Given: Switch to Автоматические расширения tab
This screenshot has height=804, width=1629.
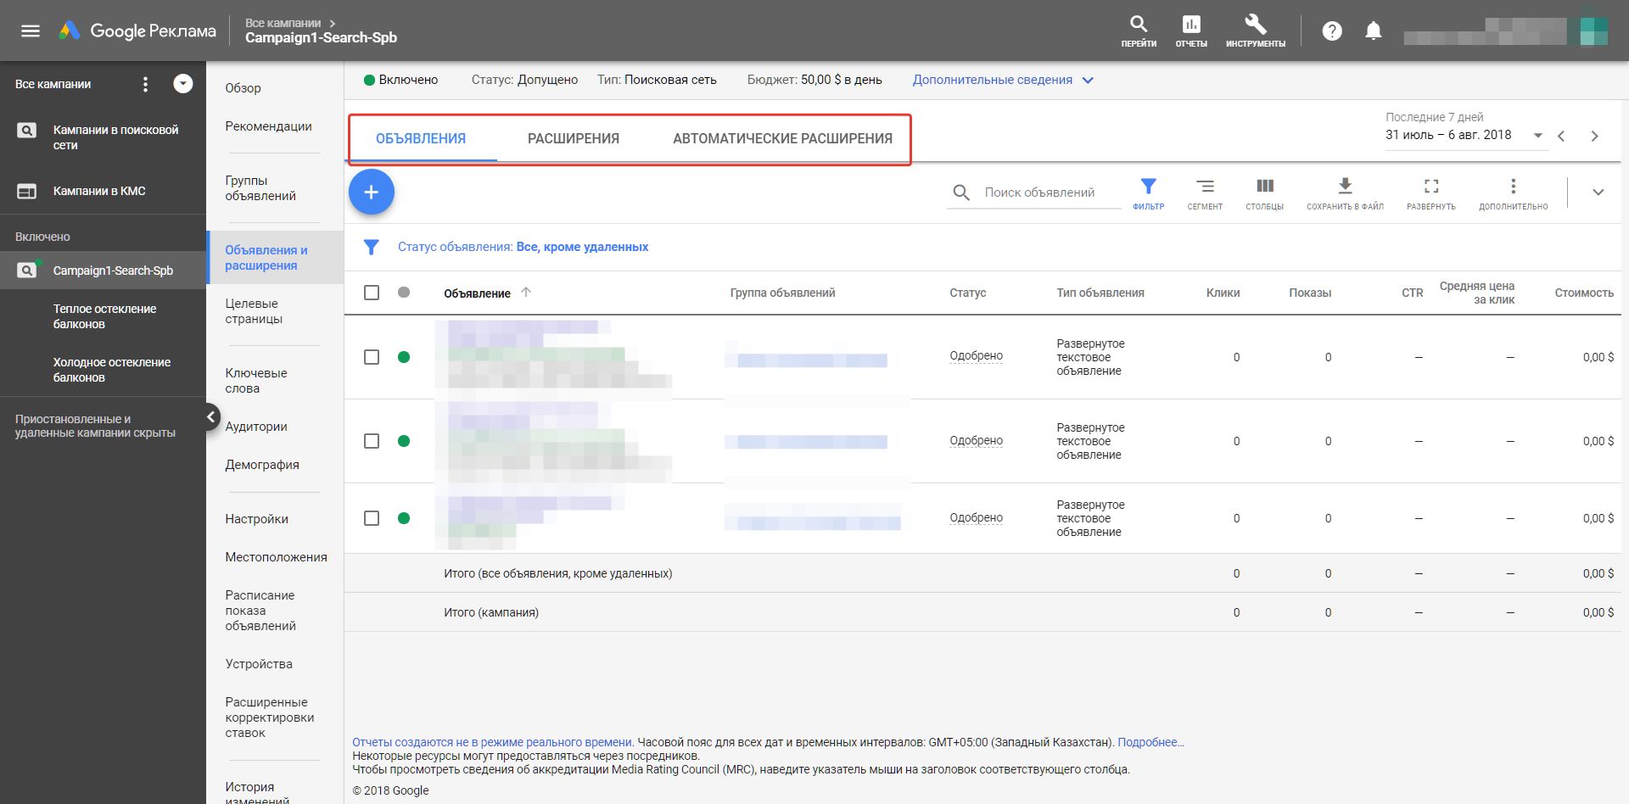Looking at the screenshot, I should [782, 138].
